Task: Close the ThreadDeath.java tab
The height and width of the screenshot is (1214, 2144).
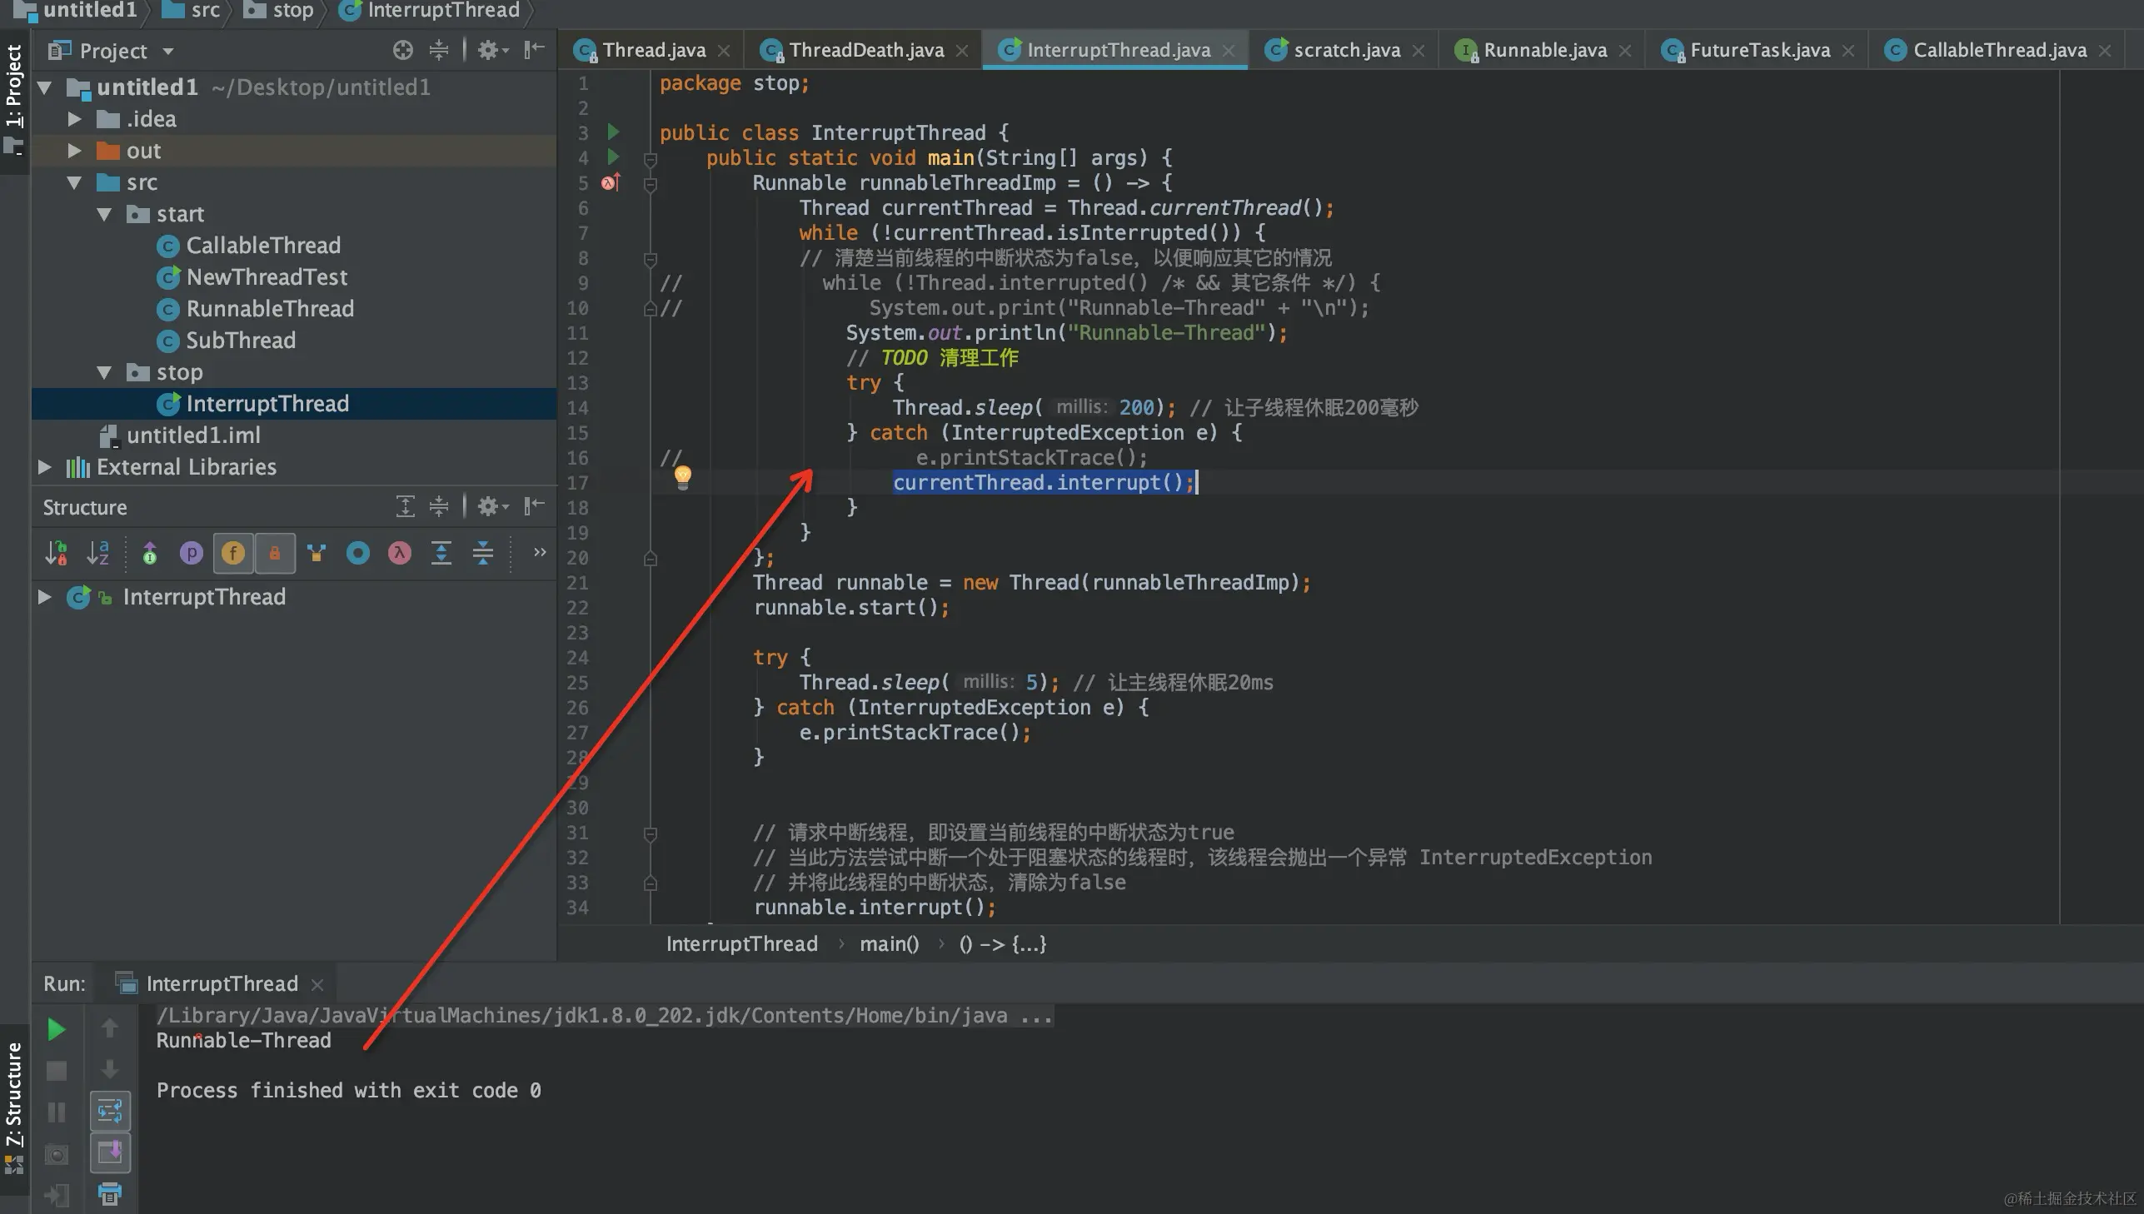Action: [961, 50]
